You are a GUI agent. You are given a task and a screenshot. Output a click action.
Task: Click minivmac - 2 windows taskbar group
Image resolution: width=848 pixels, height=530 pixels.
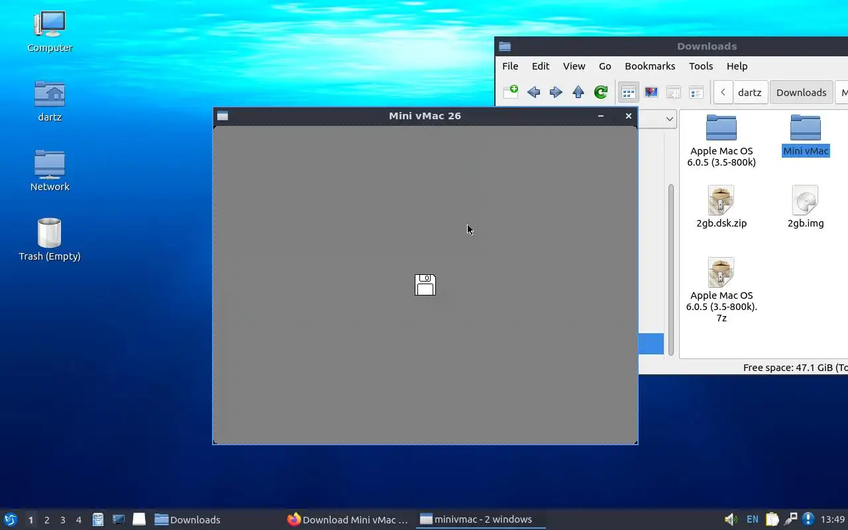click(x=481, y=520)
